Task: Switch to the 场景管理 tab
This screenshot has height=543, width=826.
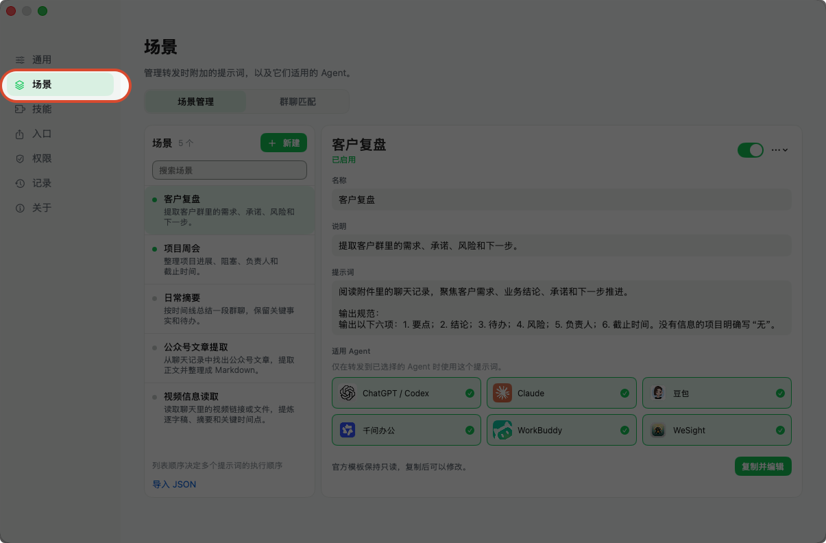Action: pos(196,102)
